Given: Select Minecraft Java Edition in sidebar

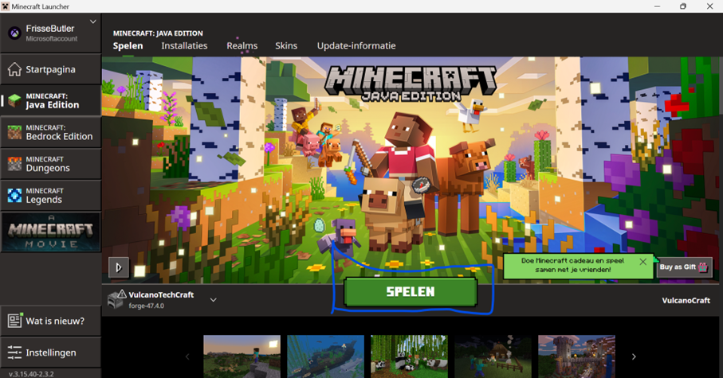Looking at the screenshot, I should click(51, 100).
